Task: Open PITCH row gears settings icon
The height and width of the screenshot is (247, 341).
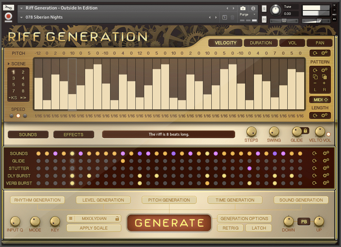Action: (x=324, y=53)
